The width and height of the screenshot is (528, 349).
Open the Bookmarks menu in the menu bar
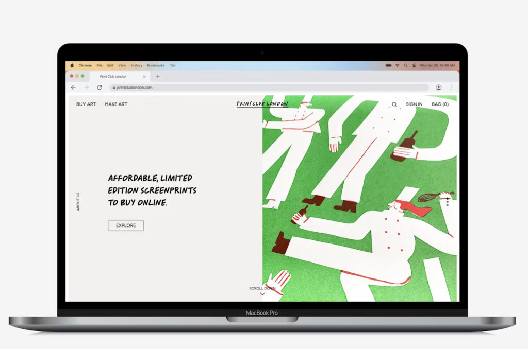pyautogui.click(x=156, y=65)
